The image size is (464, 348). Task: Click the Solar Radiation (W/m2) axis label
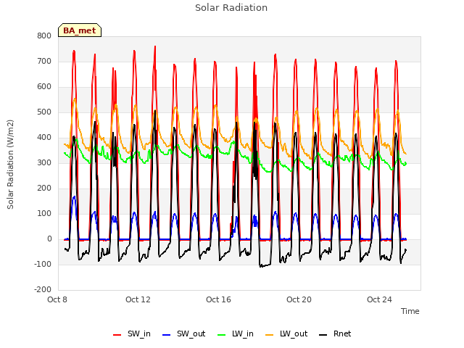(10, 165)
